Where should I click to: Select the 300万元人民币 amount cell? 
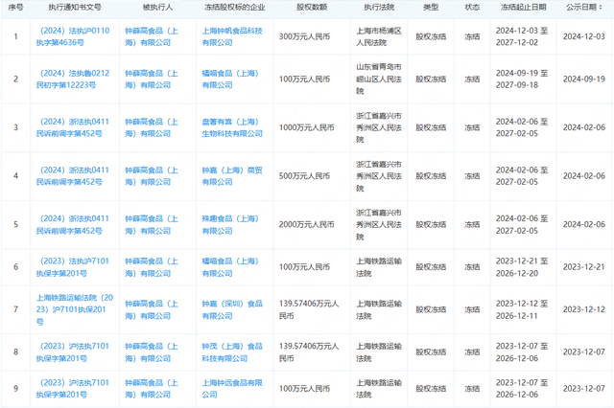click(x=304, y=36)
